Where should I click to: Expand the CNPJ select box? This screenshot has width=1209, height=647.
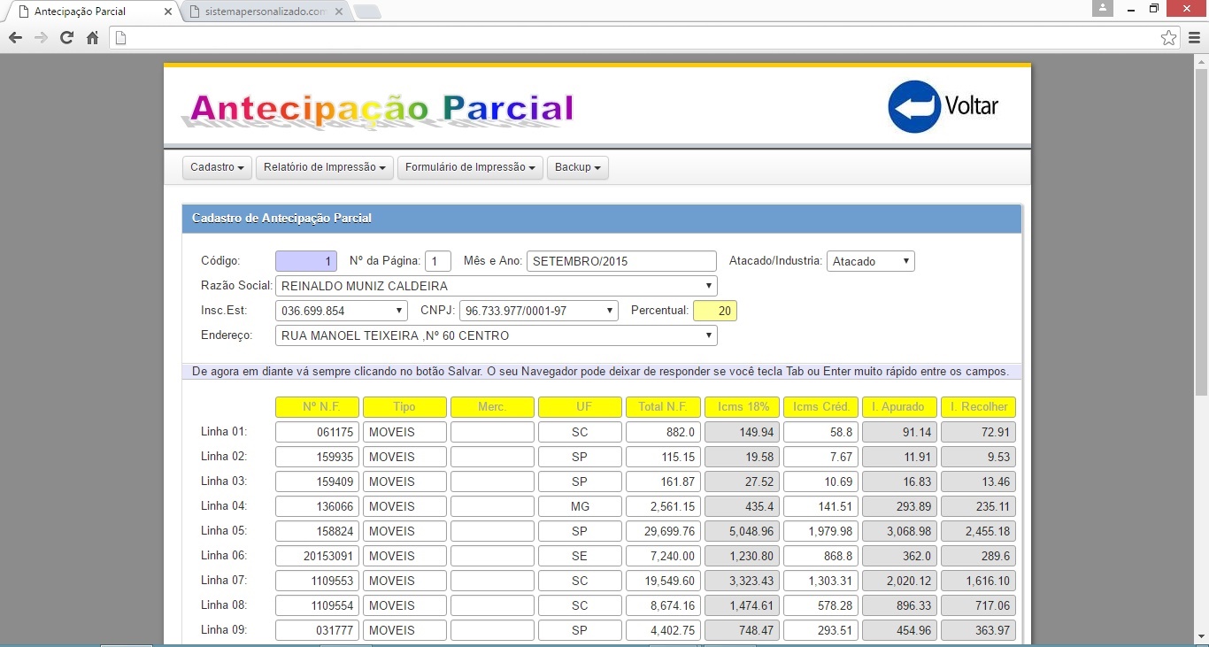(538, 311)
